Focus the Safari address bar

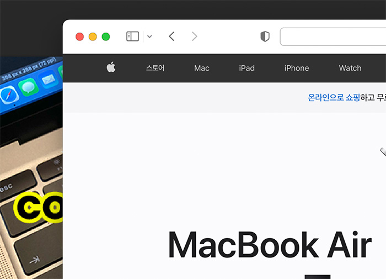coord(333,36)
